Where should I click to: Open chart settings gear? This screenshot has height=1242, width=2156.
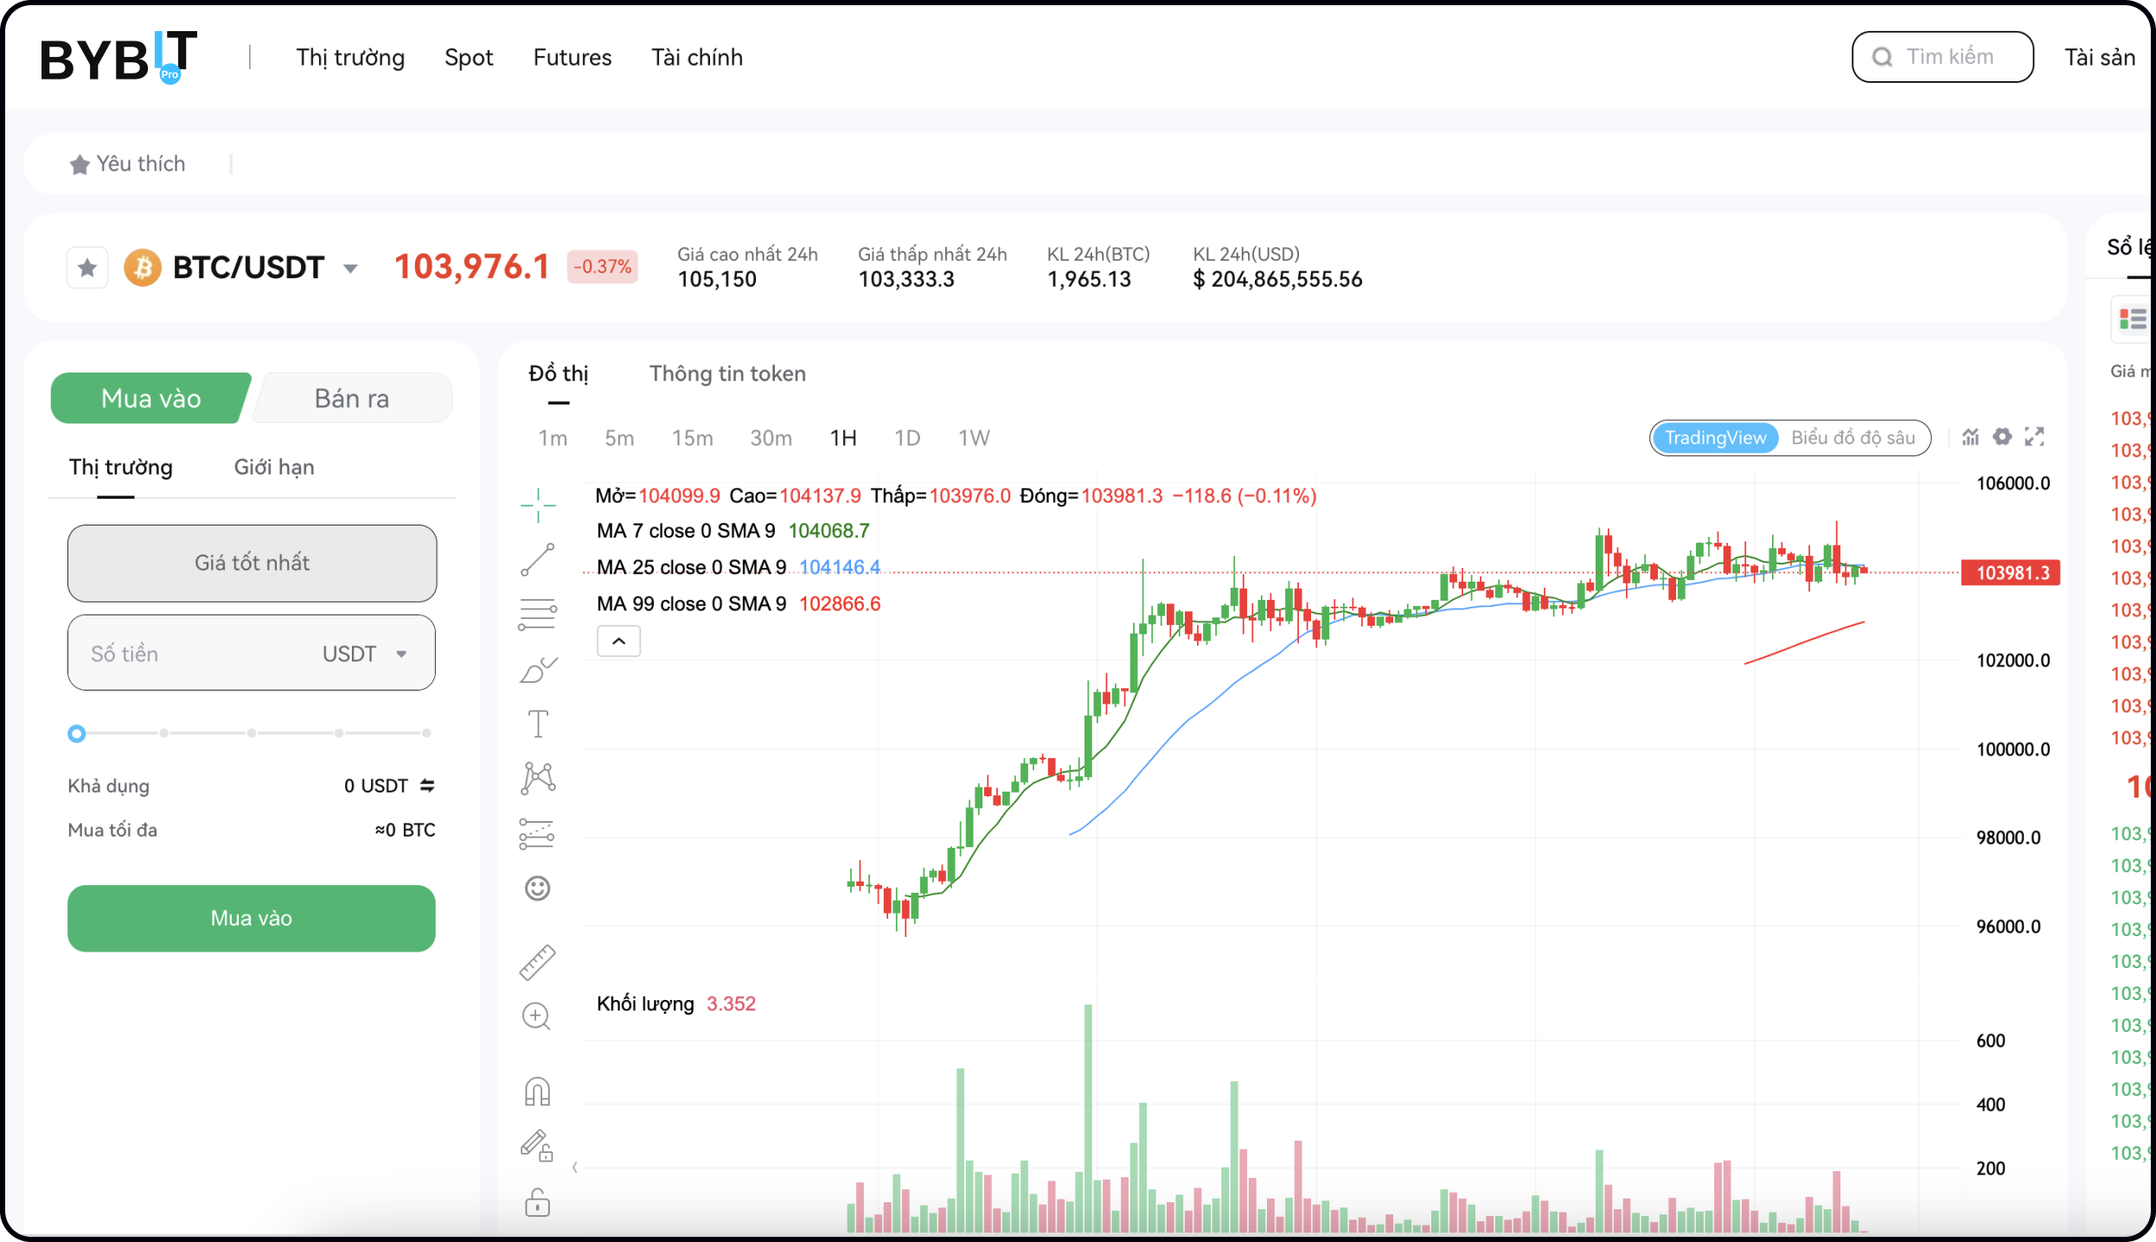coord(2002,437)
